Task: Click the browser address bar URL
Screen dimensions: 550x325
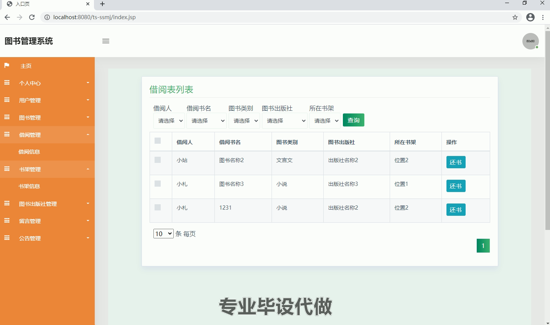Action: (94, 17)
